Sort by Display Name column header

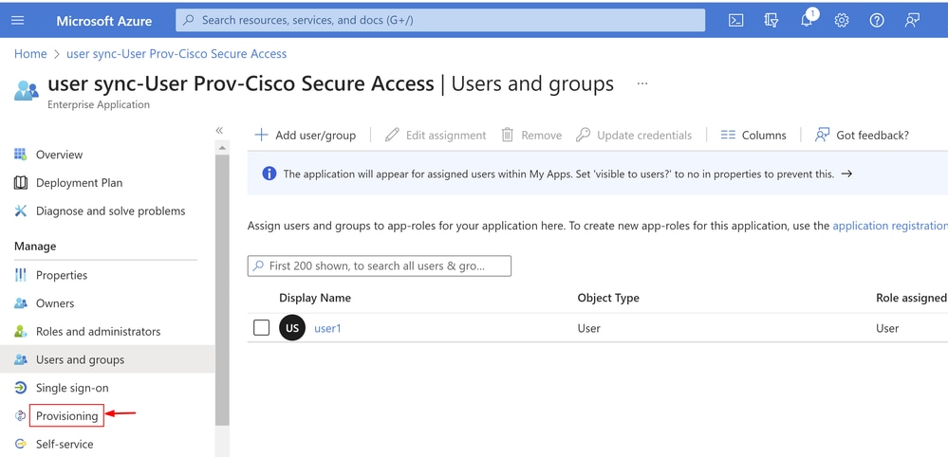tap(314, 298)
